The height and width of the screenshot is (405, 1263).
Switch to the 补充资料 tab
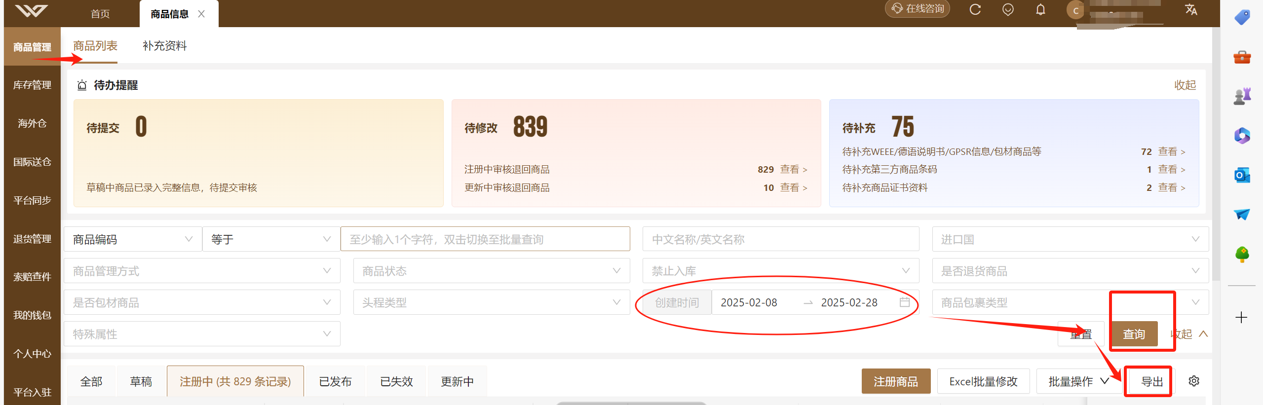pyautogui.click(x=164, y=46)
